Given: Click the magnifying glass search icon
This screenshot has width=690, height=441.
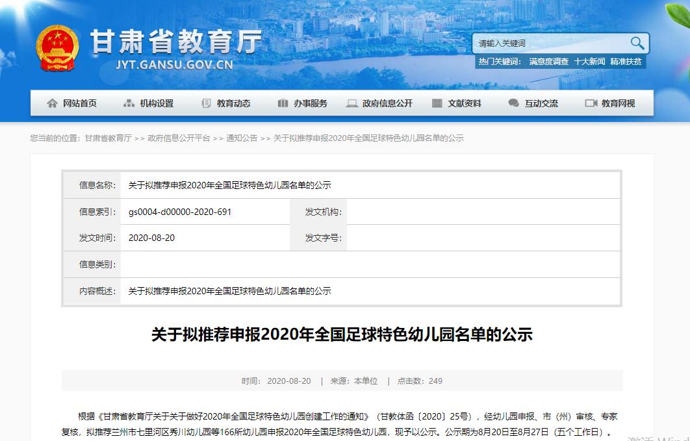Looking at the screenshot, I should 637,43.
